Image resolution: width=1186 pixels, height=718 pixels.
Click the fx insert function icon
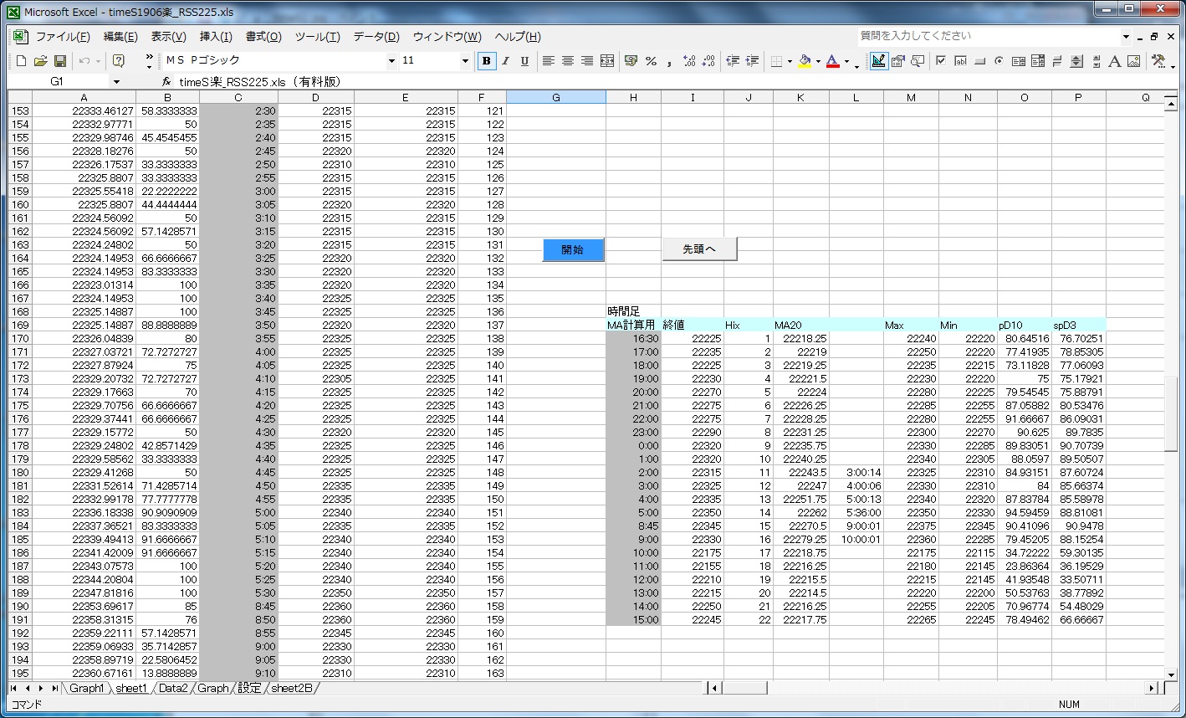coord(166,82)
